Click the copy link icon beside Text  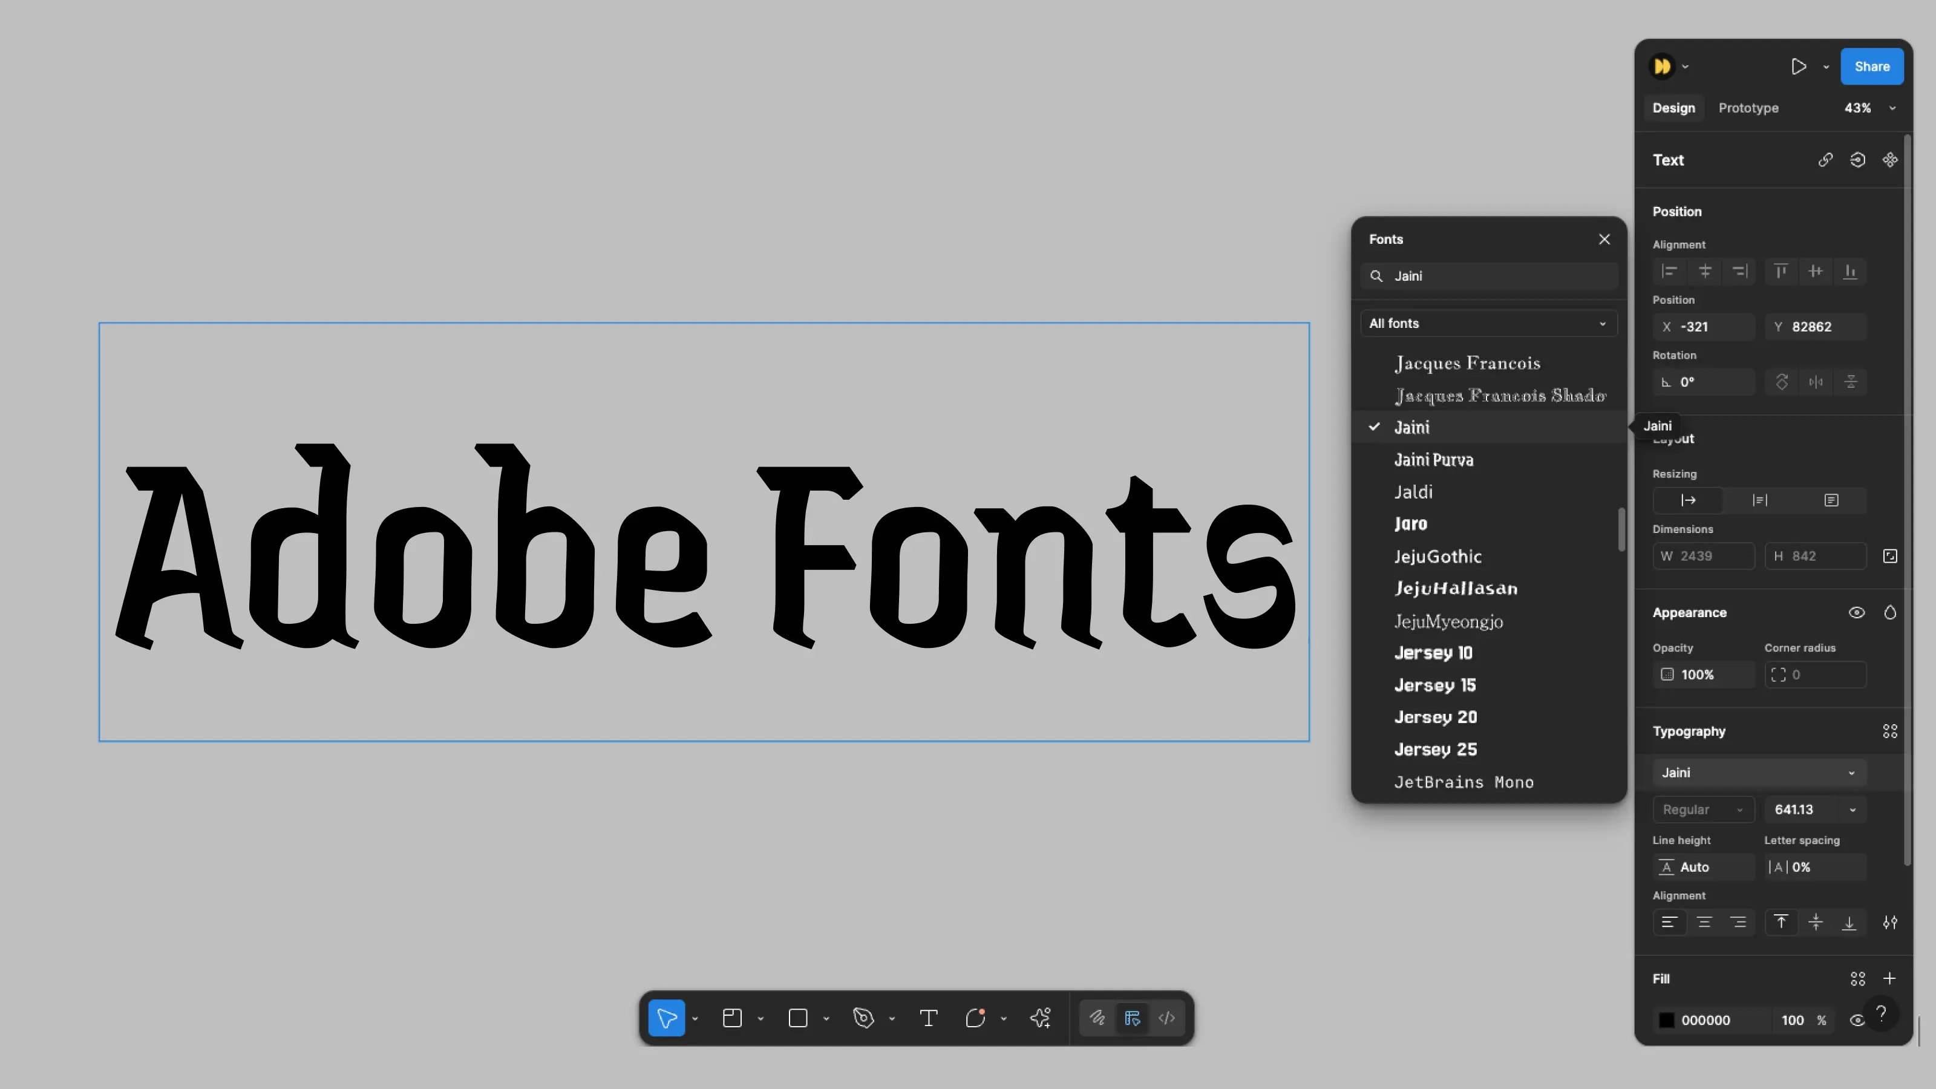(x=1825, y=160)
